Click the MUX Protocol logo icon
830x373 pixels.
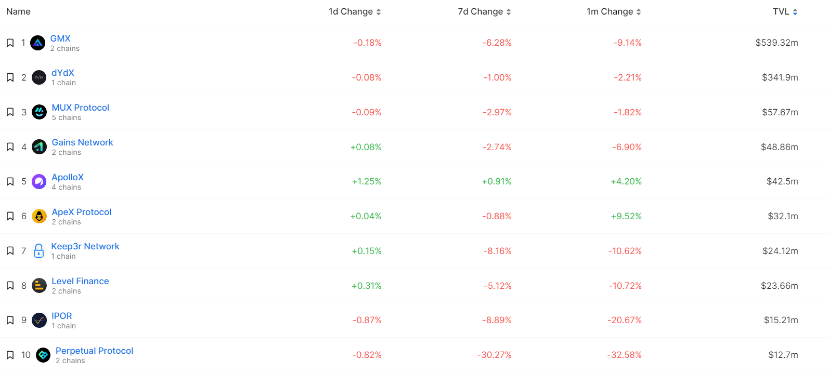tap(39, 112)
